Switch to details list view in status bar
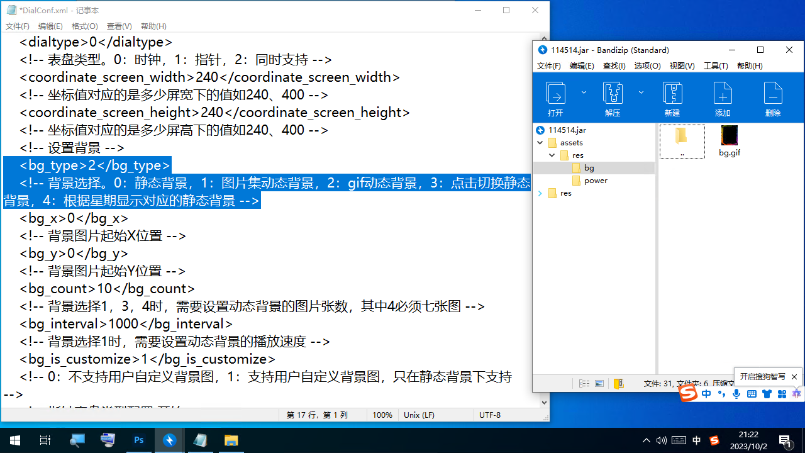 click(584, 383)
